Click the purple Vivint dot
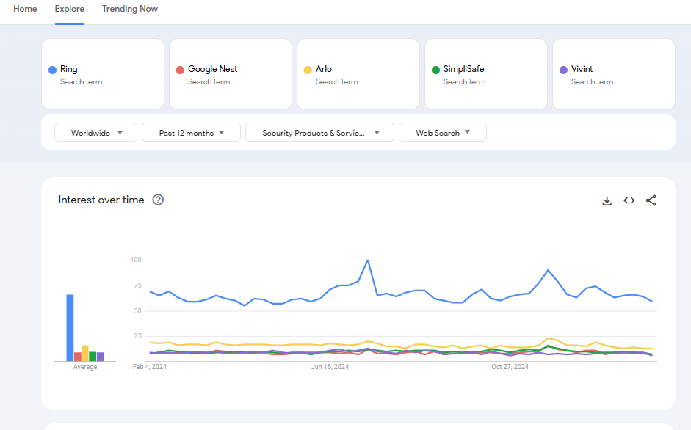This screenshot has width=691, height=430. (563, 70)
